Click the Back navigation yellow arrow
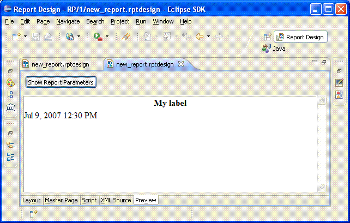This screenshot has height=223, width=350. 200,37
